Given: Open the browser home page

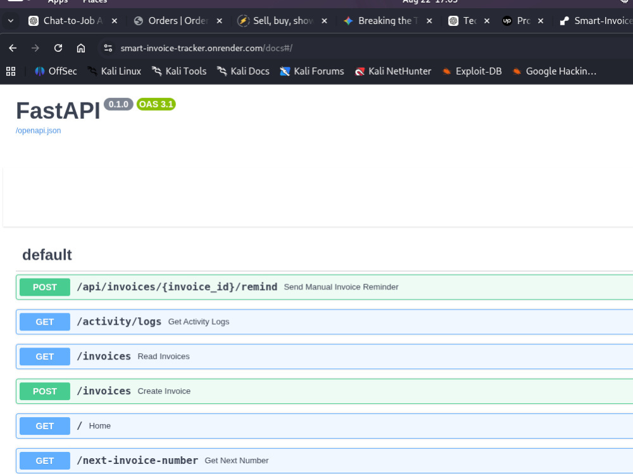Looking at the screenshot, I should [x=81, y=49].
